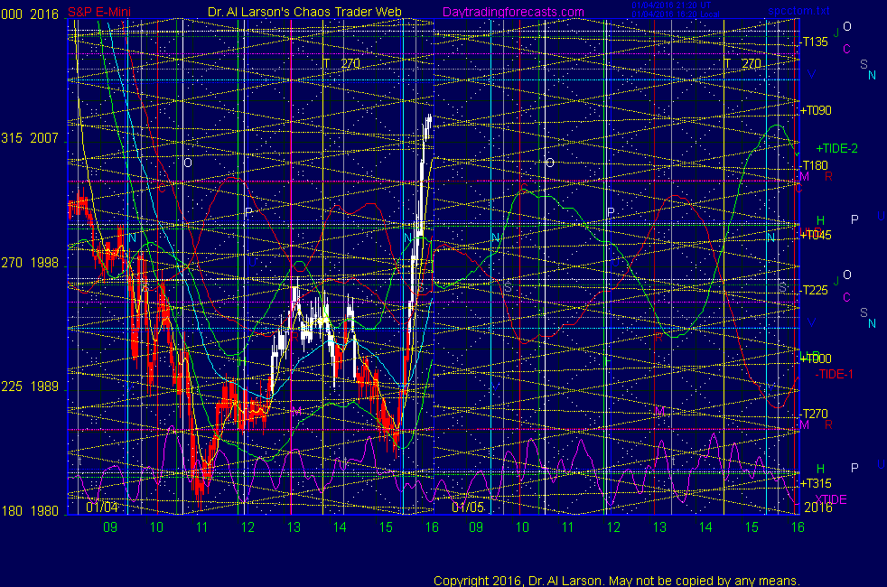This screenshot has height=587, width=887.
Task: Click the -T180 level marker
Action: 815,165
